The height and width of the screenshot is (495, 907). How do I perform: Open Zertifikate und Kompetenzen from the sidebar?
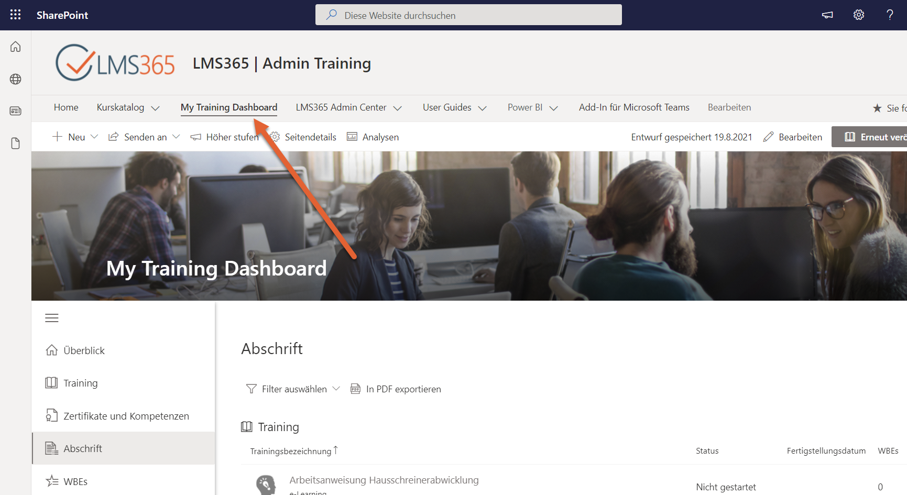pyautogui.click(x=126, y=415)
